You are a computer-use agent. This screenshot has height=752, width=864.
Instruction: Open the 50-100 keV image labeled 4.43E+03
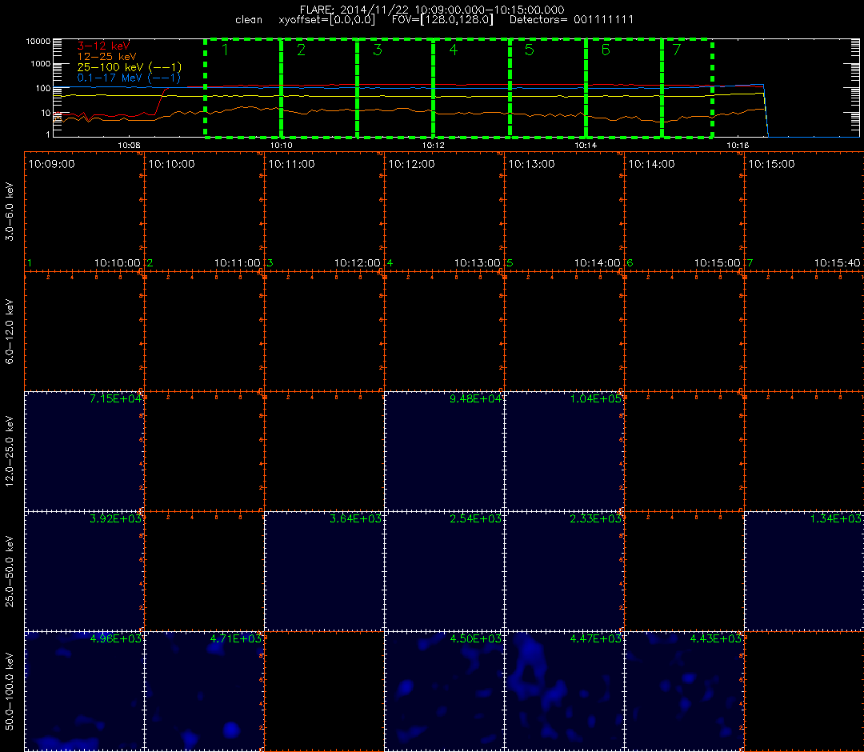point(684,691)
